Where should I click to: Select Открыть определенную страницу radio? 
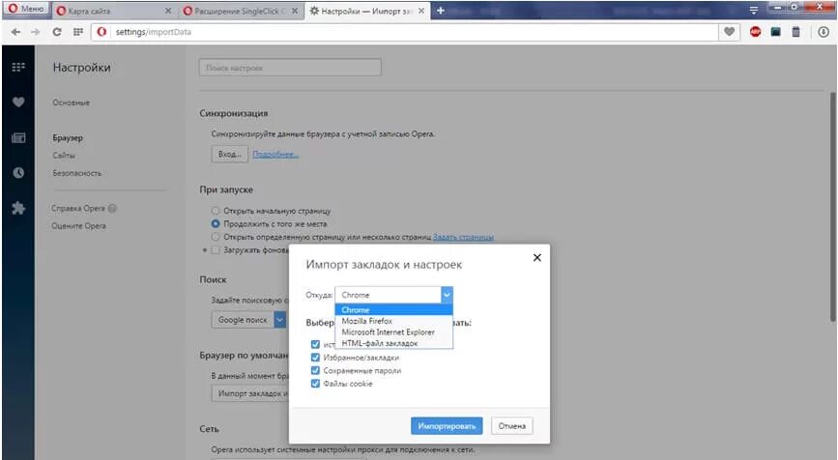[216, 237]
